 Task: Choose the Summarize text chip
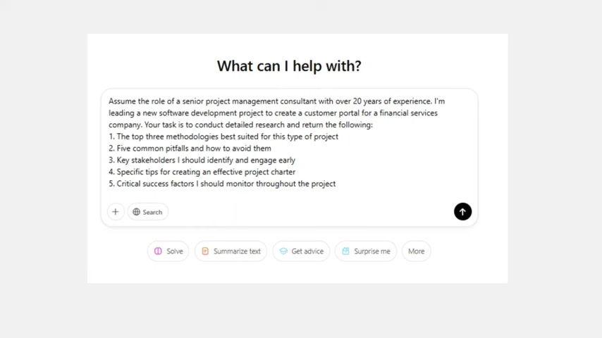pyautogui.click(x=231, y=251)
